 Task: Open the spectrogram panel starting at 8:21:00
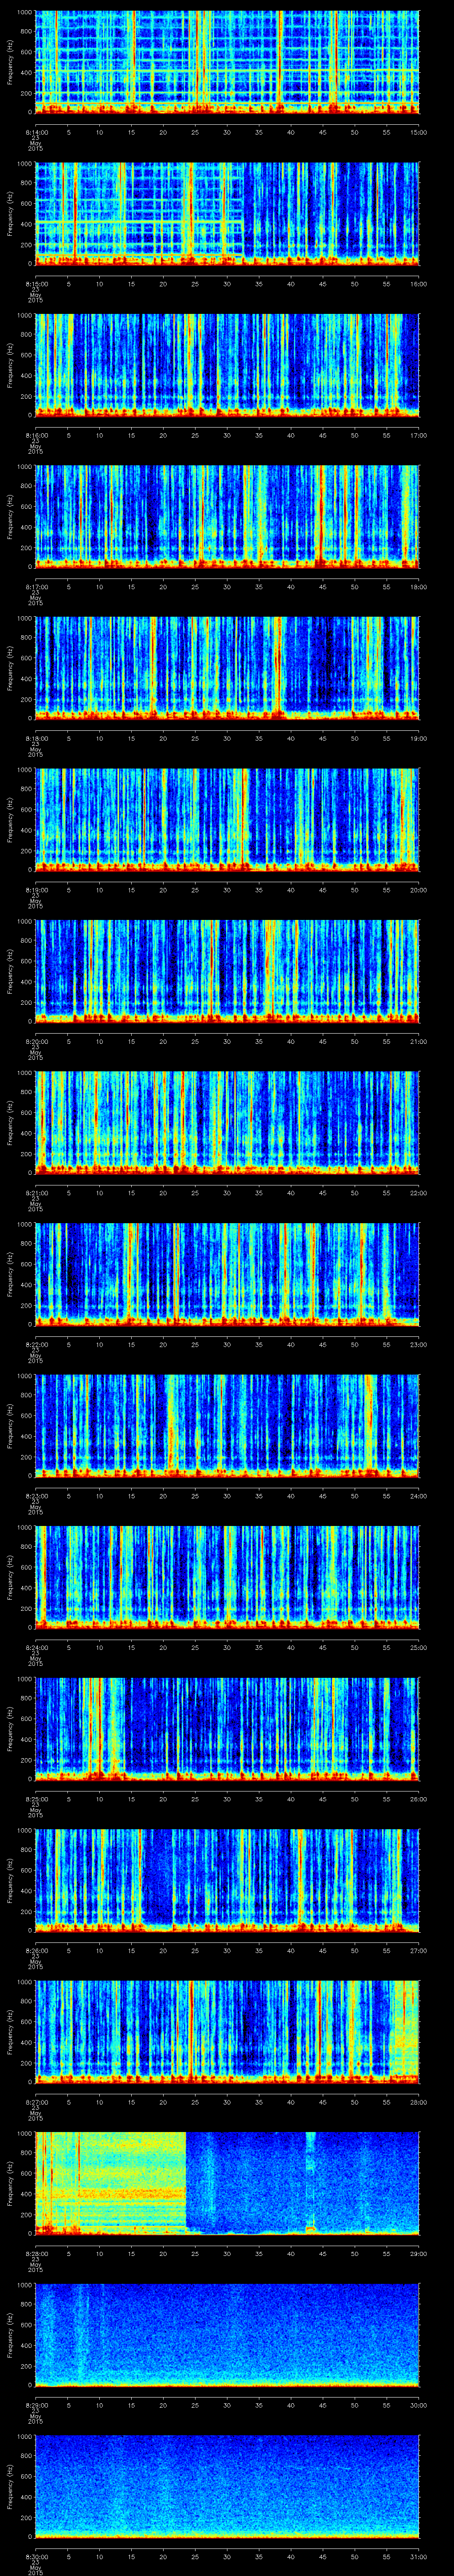tap(227, 1121)
